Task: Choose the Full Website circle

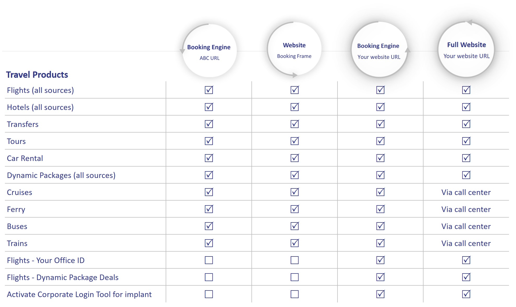Action: tap(466, 49)
